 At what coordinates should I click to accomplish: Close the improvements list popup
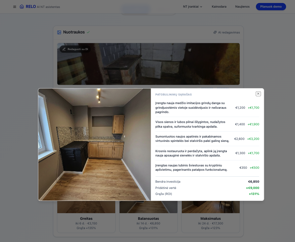point(258,94)
